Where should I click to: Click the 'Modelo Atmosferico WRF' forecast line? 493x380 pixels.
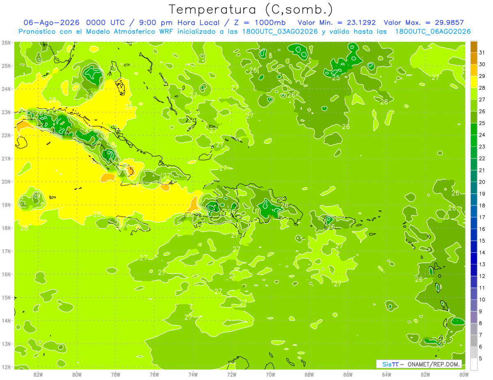[x=245, y=32]
